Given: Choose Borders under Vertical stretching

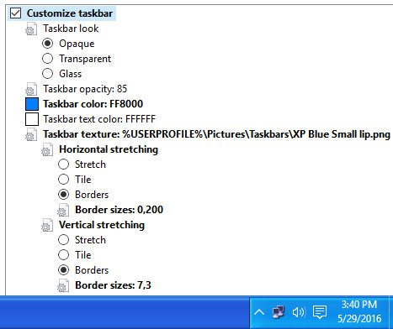Looking at the screenshot, I should pyautogui.click(x=63, y=270).
